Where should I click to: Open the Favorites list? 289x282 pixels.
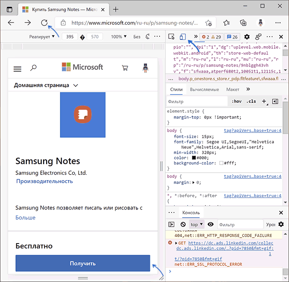pyautogui.click(x=226, y=23)
